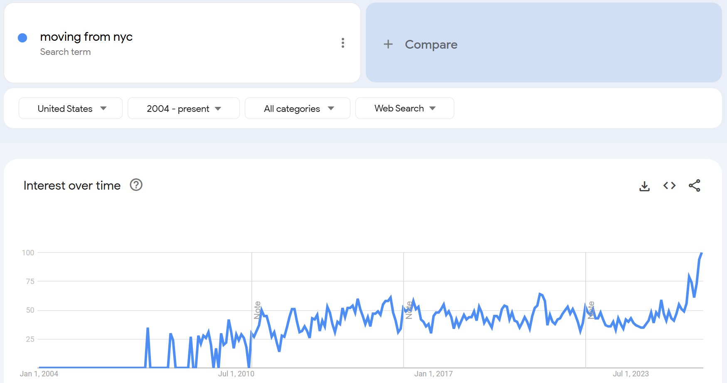Expand the All categories dropdown
Image resolution: width=727 pixels, height=383 pixels.
click(298, 109)
